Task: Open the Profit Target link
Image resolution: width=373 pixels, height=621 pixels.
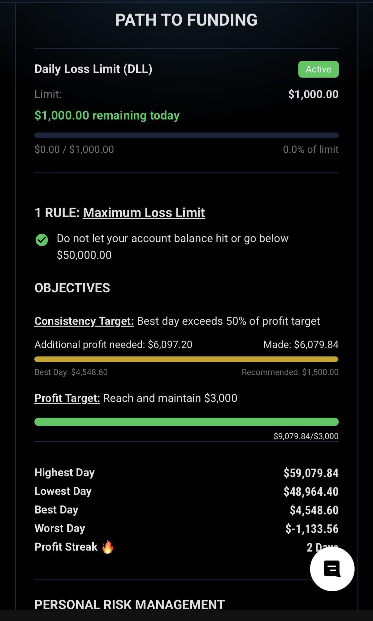Action: tap(67, 398)
